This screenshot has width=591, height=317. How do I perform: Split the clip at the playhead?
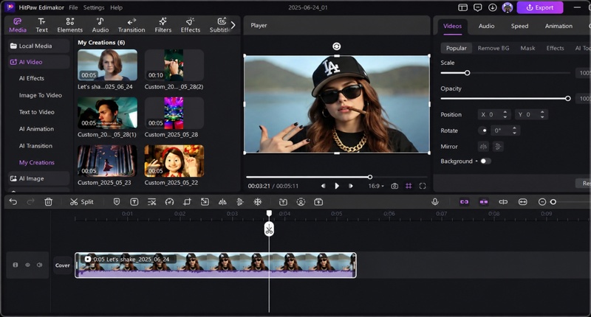click(x=82, y=202)
